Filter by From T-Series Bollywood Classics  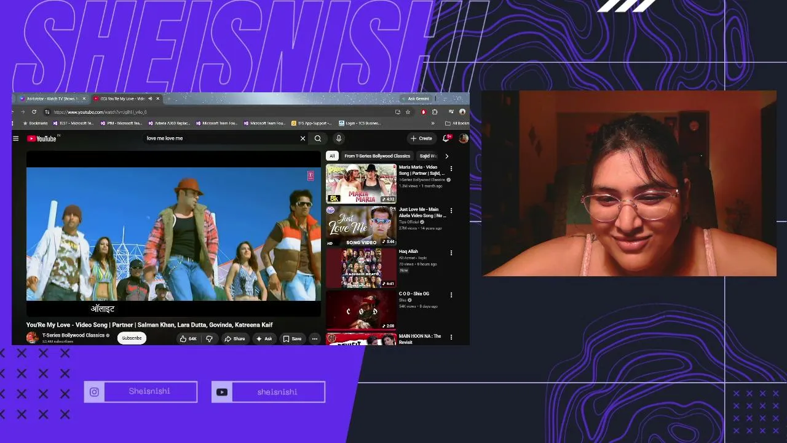[x=377, y=156]
